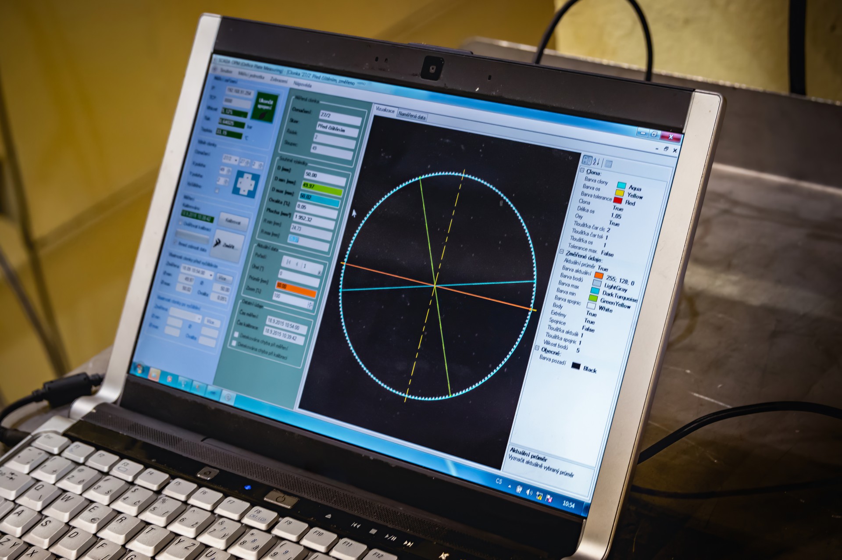Click the Čas měření field 18.9.2015 10:54:00
Viewport: 842px width, 560px height.
coord(287,325)
